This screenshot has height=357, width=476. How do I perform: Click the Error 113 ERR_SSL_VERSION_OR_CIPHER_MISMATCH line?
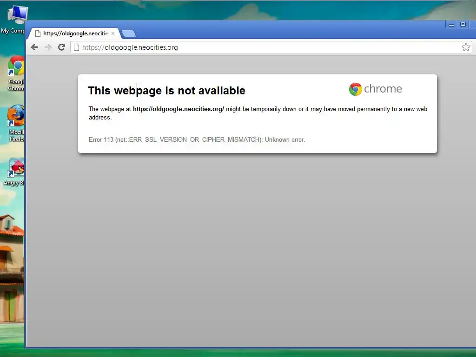(x=197, y=139)
